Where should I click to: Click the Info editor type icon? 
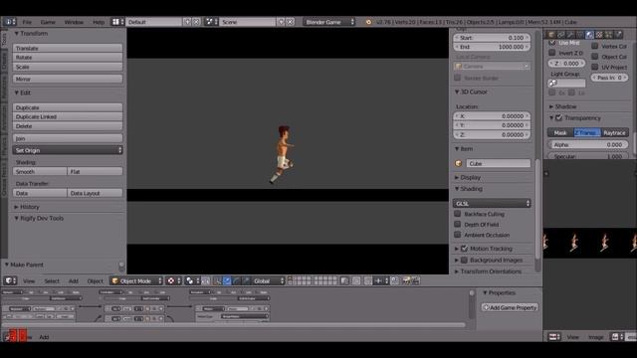pyautogui.click(x=9, y=22)
